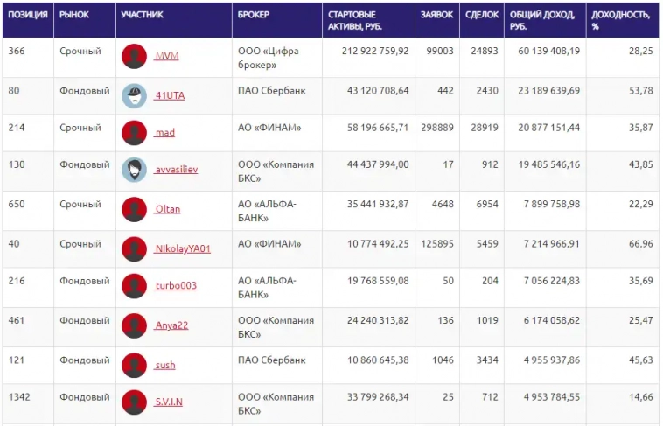Open the MVM participant profile link
The image size is (663, 426).
pyautogui.click(x=166, y=56)
